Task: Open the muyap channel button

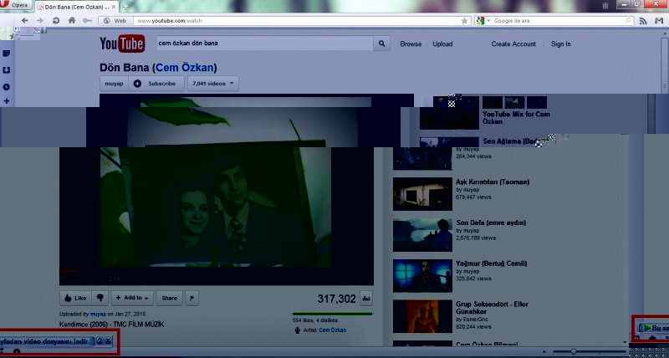Action: [x=114, y=84]
